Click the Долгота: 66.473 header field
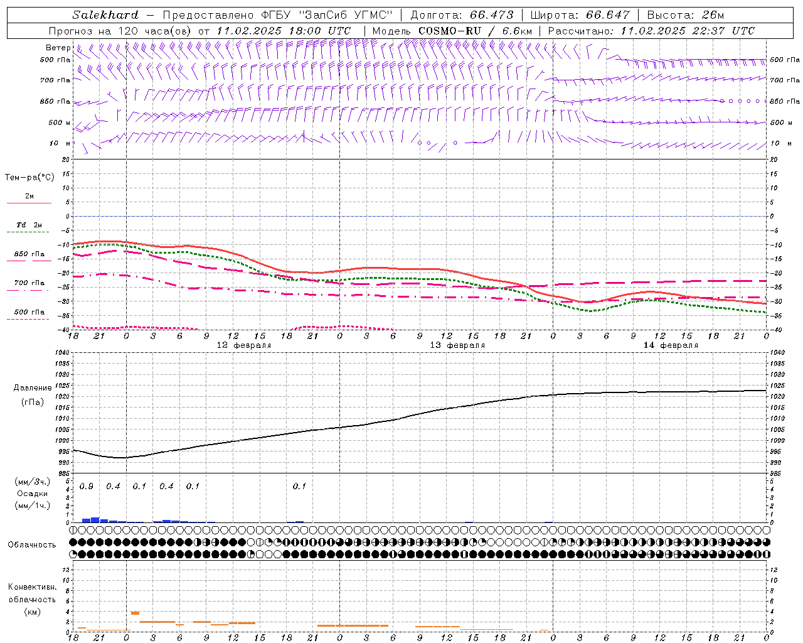803x643 pixels. click(x=462, y=15)
